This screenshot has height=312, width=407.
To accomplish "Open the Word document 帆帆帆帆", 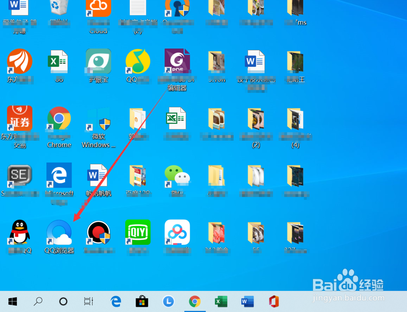I will tap(97, 175).
